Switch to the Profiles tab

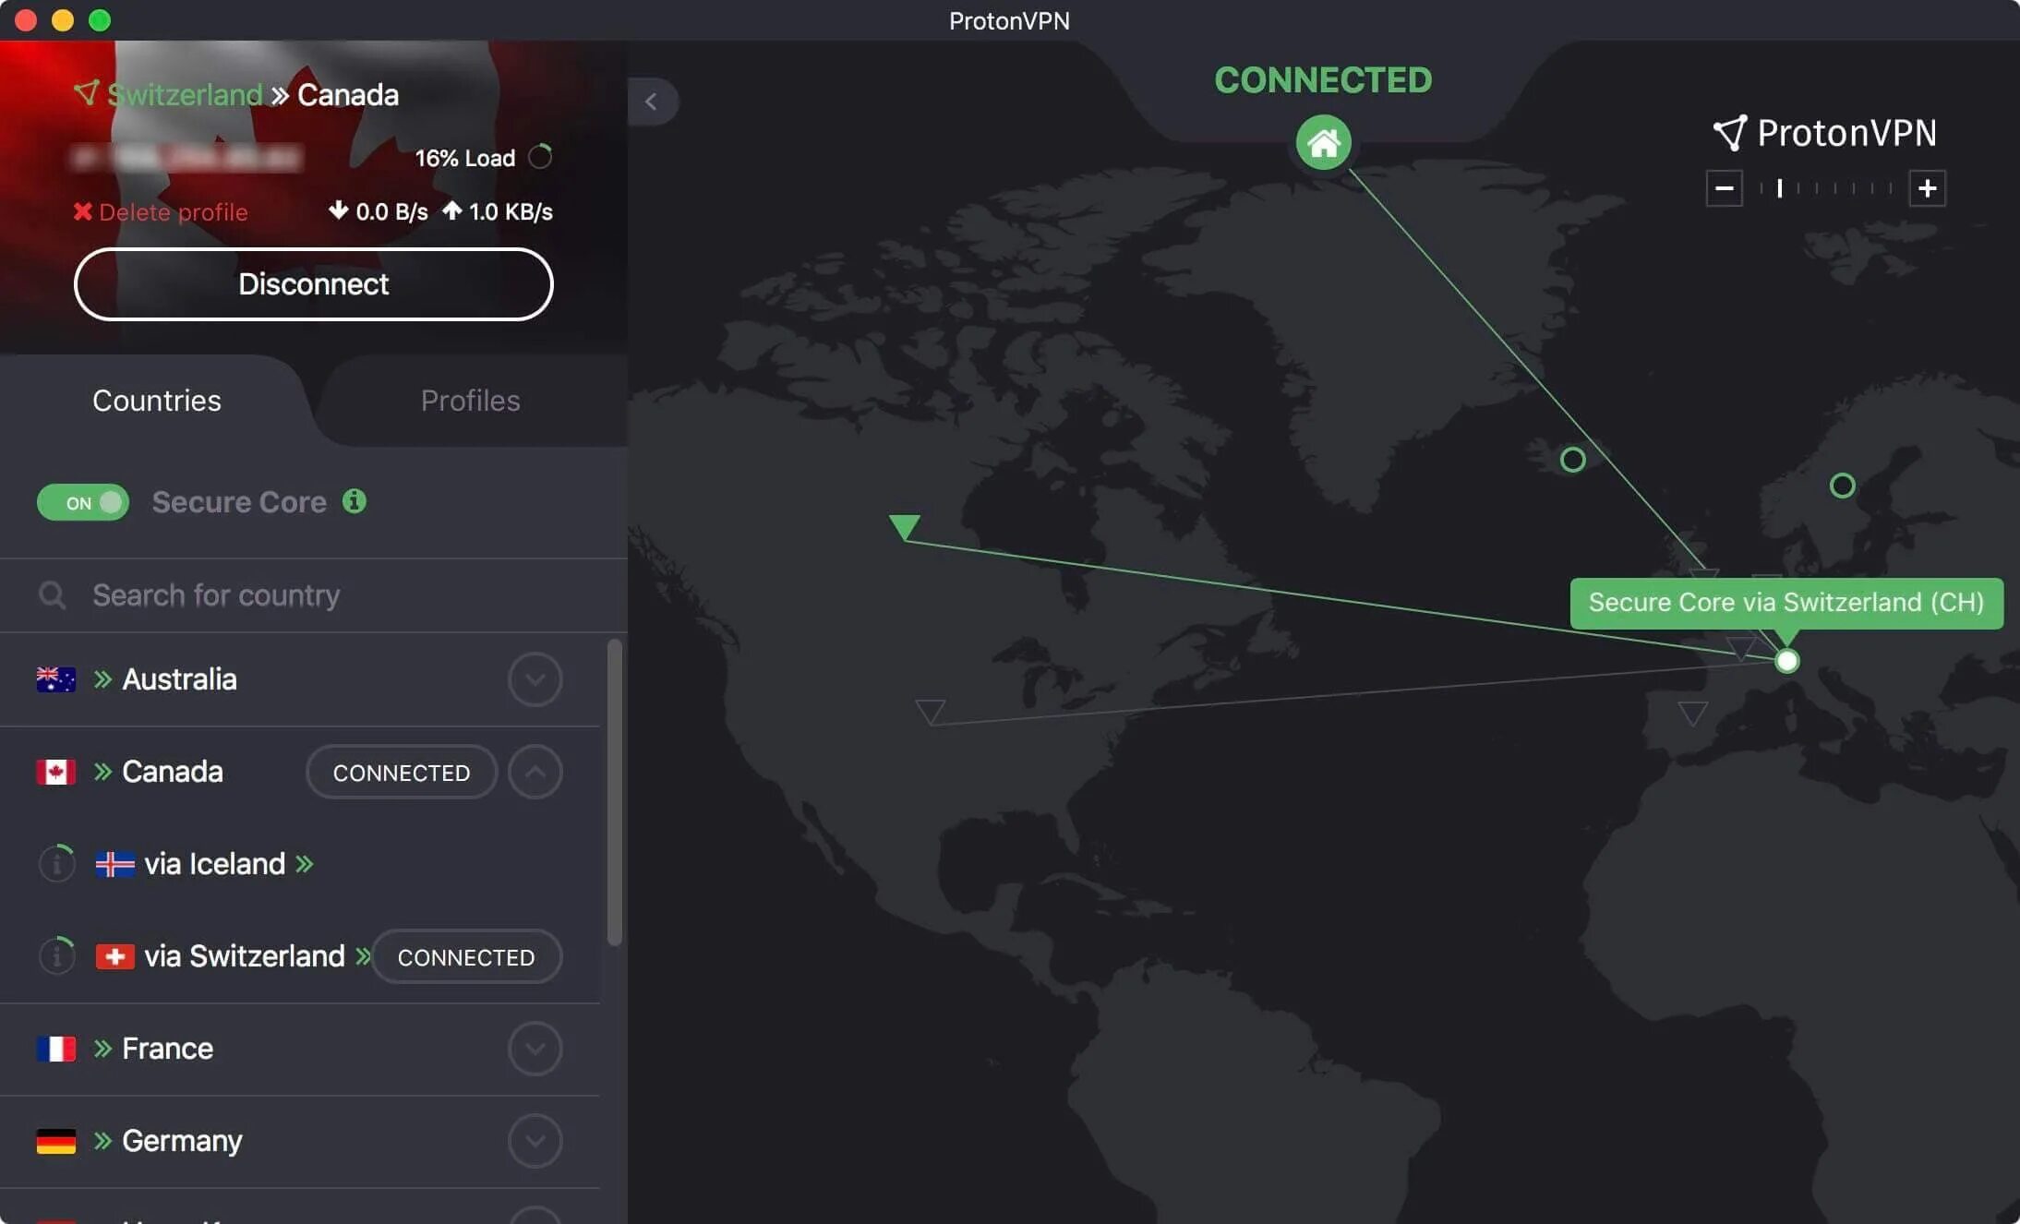[x=469, y=402]
